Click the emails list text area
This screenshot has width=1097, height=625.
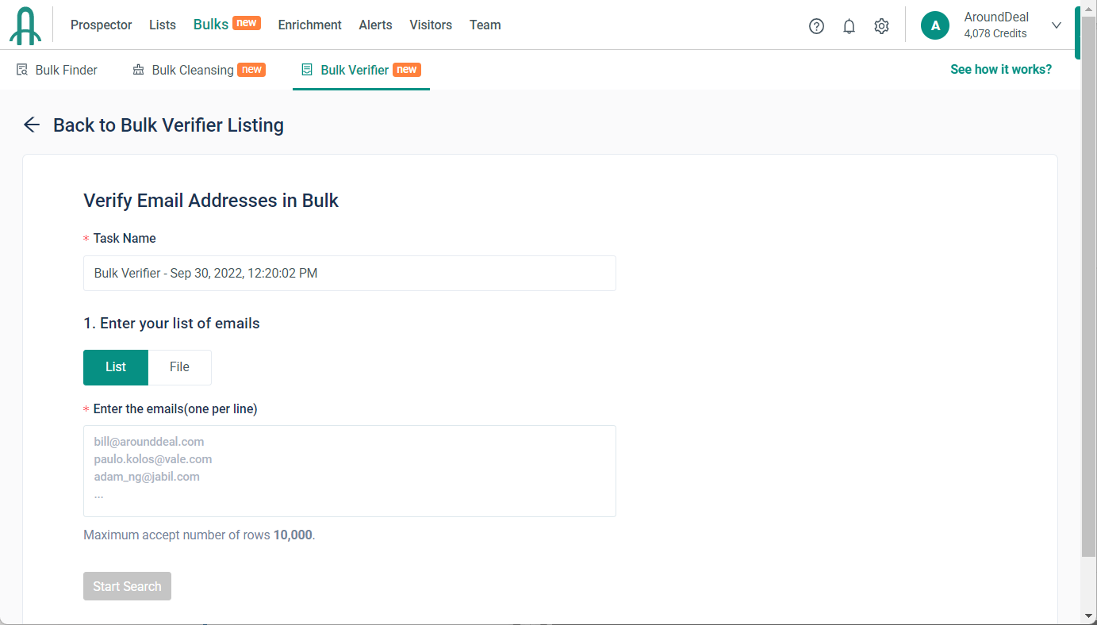[x=349, y=471]
